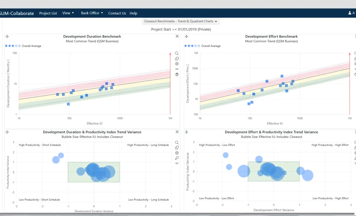Click Most Common Trend subtitle under Duration Benchmark
The image size is (356, 216).
92,41
